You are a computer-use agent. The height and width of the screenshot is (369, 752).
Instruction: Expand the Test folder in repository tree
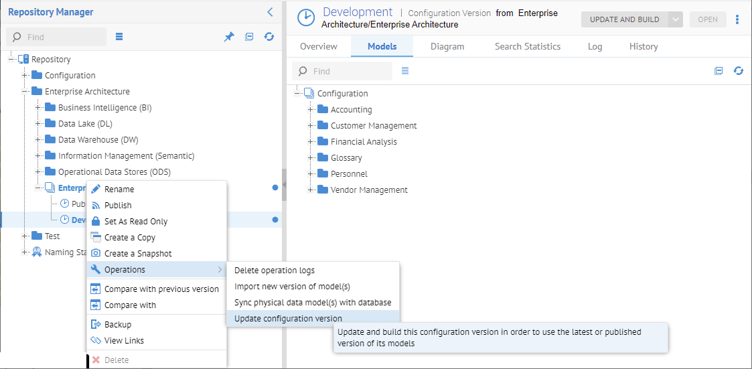pos(25,236)
